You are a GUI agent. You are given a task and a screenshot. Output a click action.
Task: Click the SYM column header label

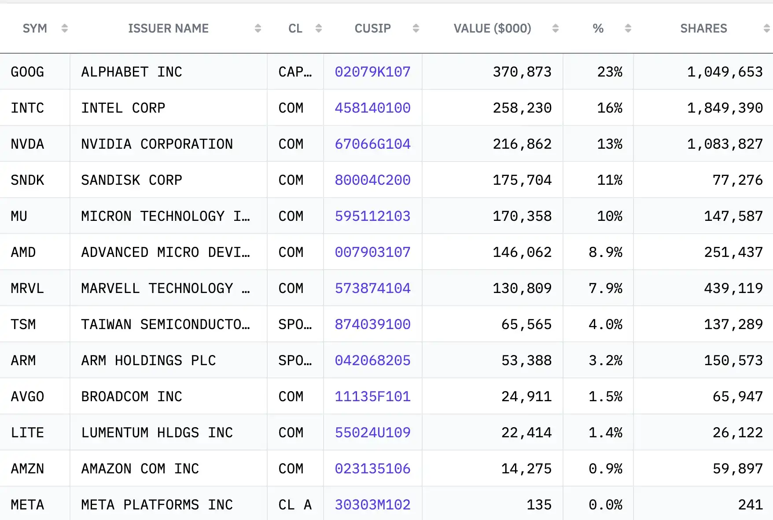tap(35, 29)
